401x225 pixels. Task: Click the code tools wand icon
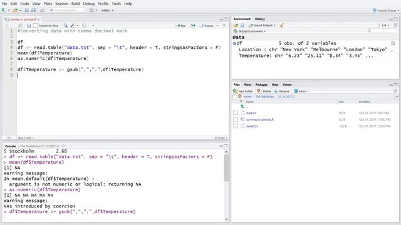[x=73, y=26]
